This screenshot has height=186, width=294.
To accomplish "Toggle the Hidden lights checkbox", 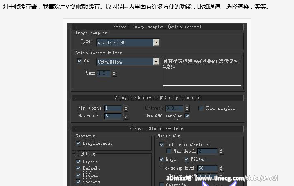I will (x=78, y=175).
